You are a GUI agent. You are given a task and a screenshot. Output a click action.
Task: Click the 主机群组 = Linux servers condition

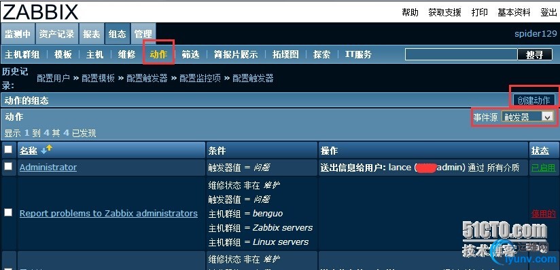(x=258, y=242)
